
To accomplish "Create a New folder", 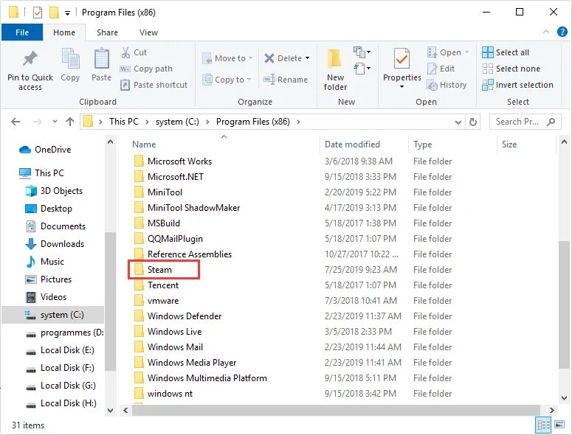I will point(335,69).
